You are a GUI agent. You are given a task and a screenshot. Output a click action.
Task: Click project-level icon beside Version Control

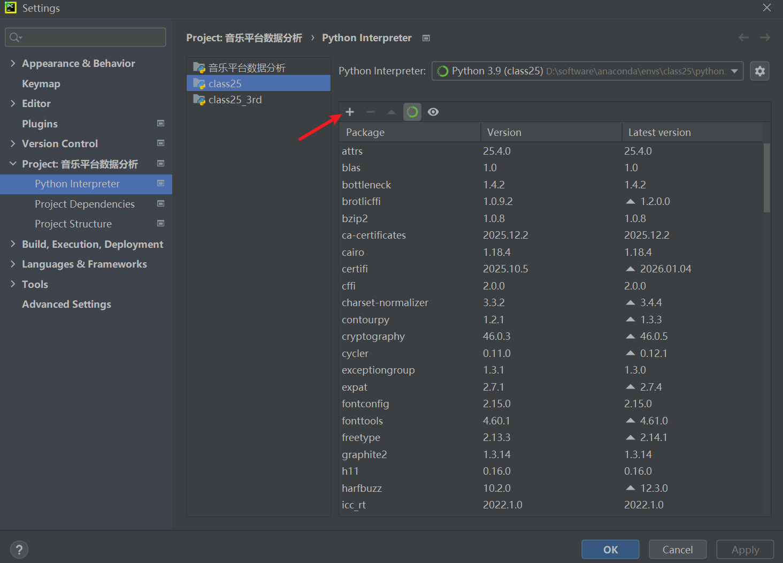click(x=160, y=143)
